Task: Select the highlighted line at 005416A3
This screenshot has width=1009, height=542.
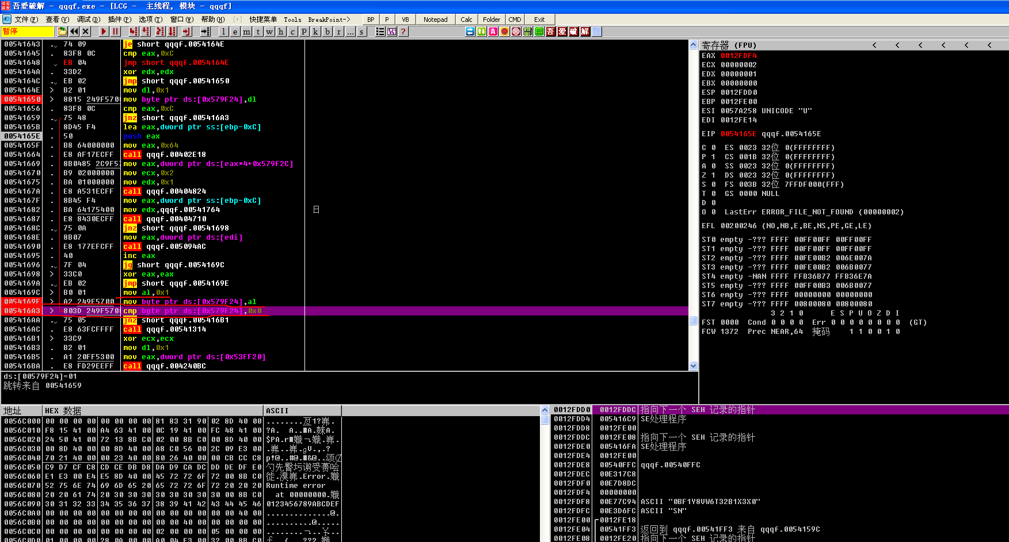Action: pyautogui.click(x=345, y=311)
